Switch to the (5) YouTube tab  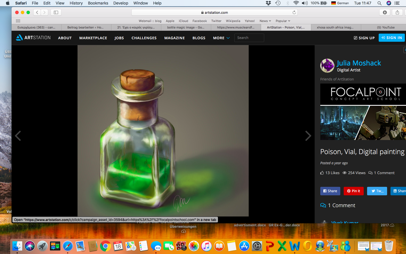click(x=386, y=27)
